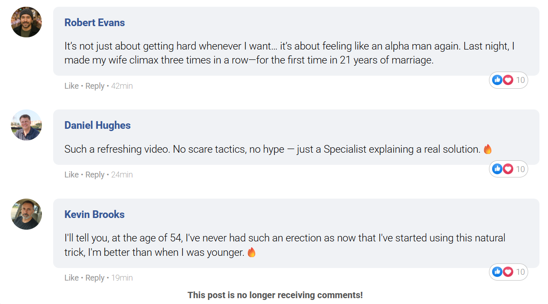Viewport: 548px width, 304px height.
Task: Open the Robert Evans profile name link
Action: pyautogui.click(x=95, y=23)
